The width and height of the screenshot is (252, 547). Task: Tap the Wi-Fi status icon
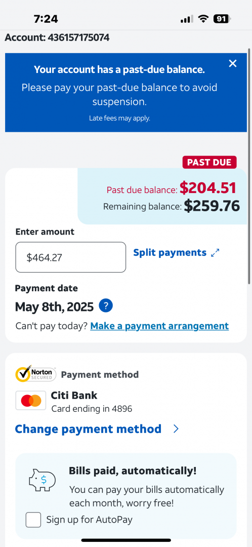(x=203, y=19)
